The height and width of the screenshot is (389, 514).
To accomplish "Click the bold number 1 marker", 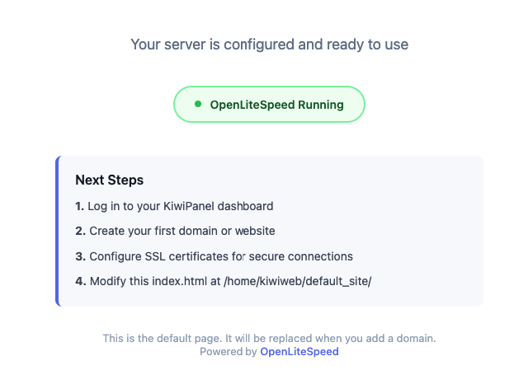I will (x=79, y=206).
